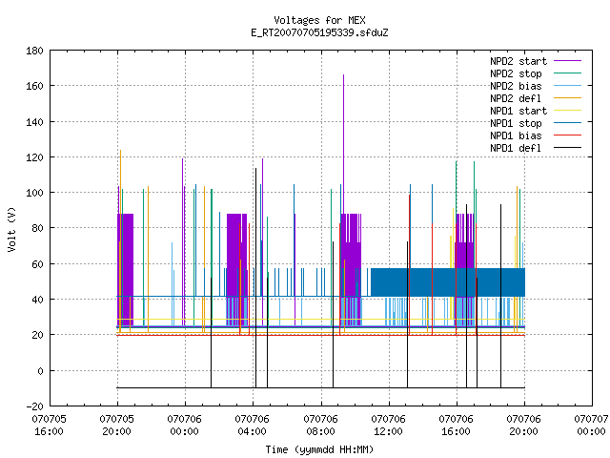Click the y-axis tick label 100
This screenshot has width=610, height=458.
(x=34, y=193)
